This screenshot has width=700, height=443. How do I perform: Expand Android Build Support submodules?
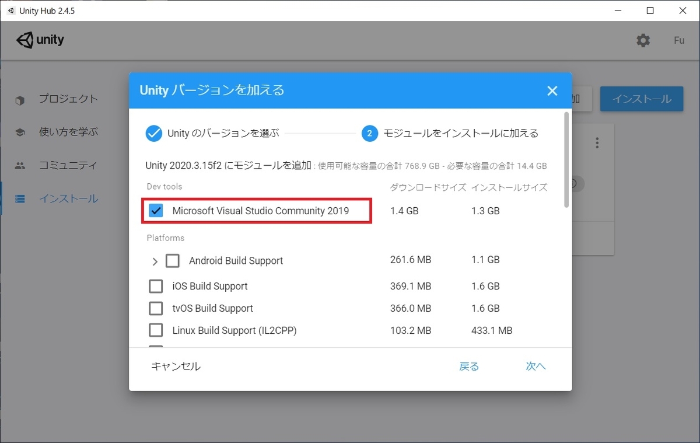coord(155,261)
